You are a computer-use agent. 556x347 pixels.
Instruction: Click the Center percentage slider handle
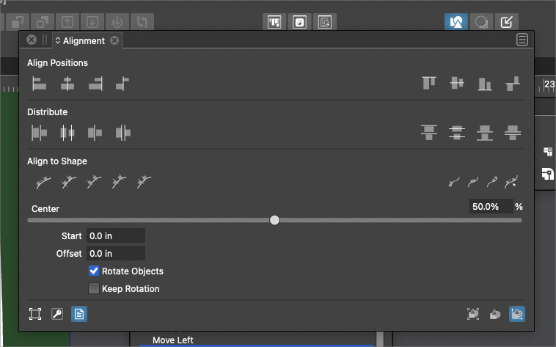[274, 220]
